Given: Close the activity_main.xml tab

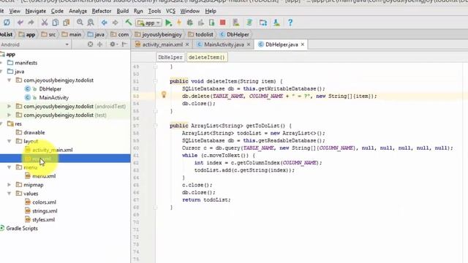Looking at the screenshot, I should [x=187, y=45].
